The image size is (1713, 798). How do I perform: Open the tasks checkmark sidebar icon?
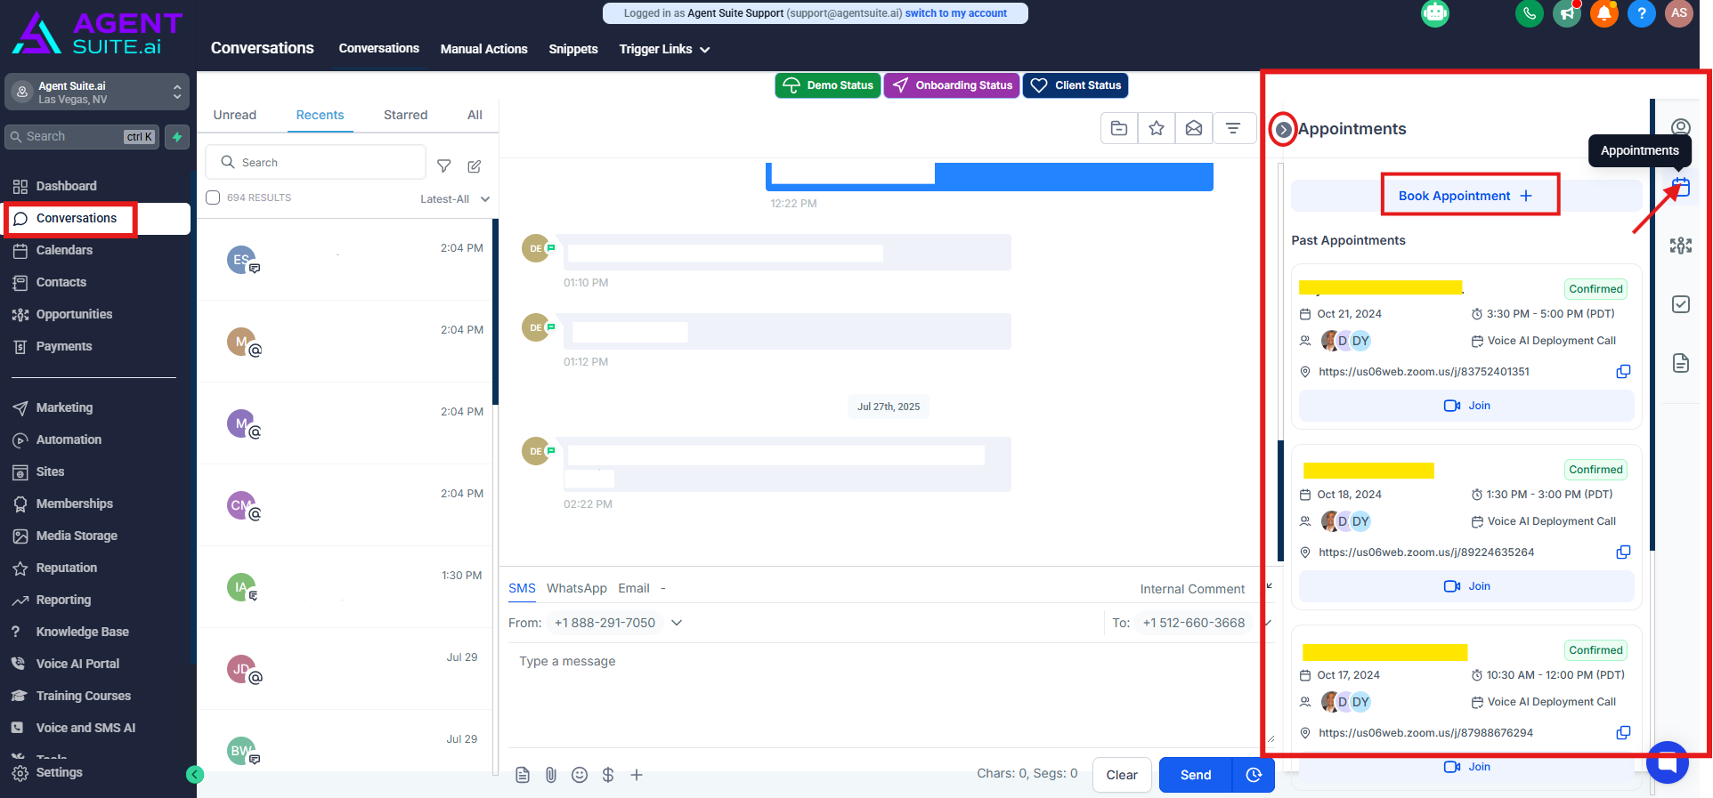[x=1680, y=304]
